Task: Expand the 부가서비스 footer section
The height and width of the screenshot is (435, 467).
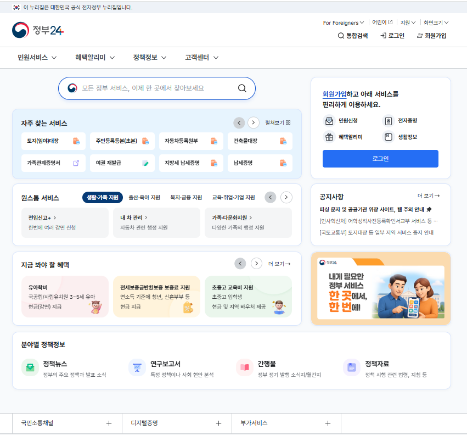Action: tap(286, 423)
